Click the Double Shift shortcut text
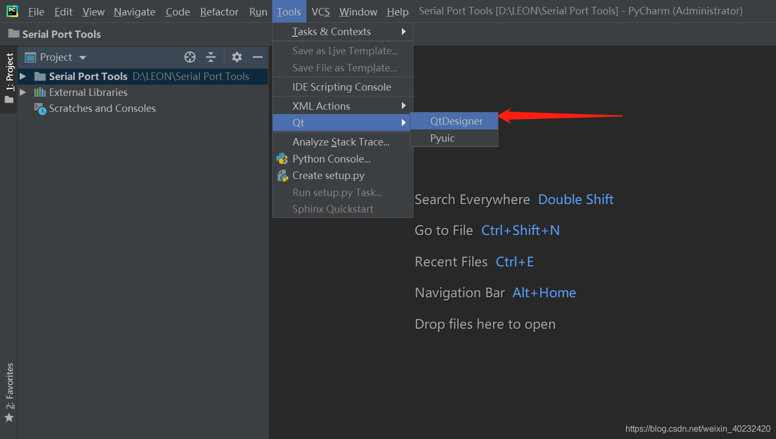 point(576,199)
